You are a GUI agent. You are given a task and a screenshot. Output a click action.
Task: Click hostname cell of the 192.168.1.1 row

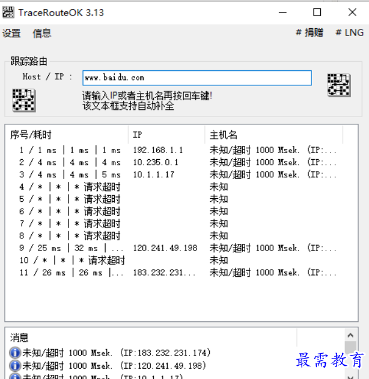(273, 150)
